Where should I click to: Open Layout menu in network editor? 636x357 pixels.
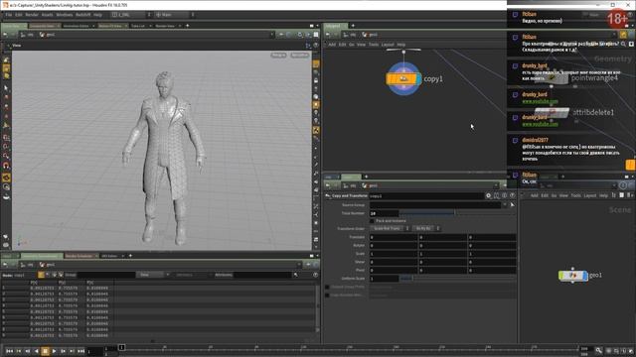[388, 45]
